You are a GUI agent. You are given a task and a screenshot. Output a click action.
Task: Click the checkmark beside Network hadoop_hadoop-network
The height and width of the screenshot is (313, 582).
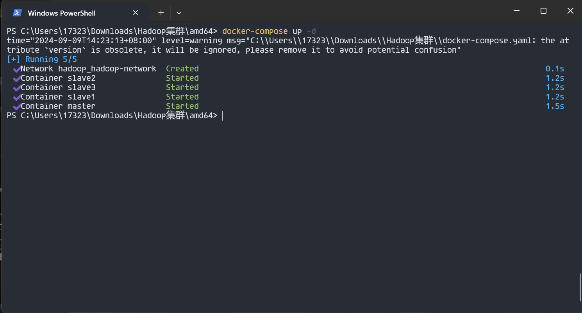pyautogui.click(x=16, y=69)
